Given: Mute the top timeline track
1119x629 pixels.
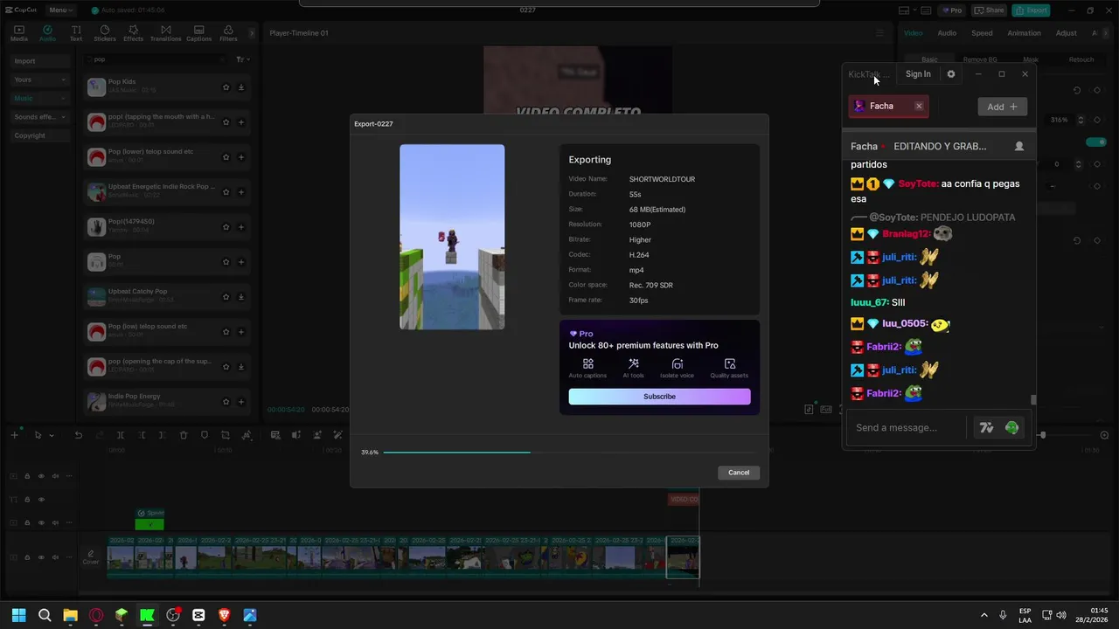Looking at the screenshot, I should [55, 476].
